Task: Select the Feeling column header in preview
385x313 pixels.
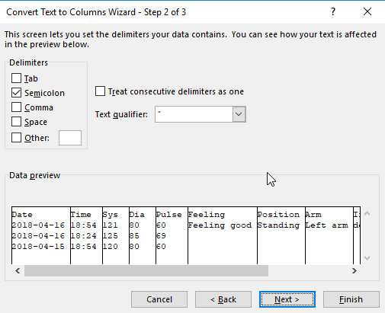Action: [207, 215]
